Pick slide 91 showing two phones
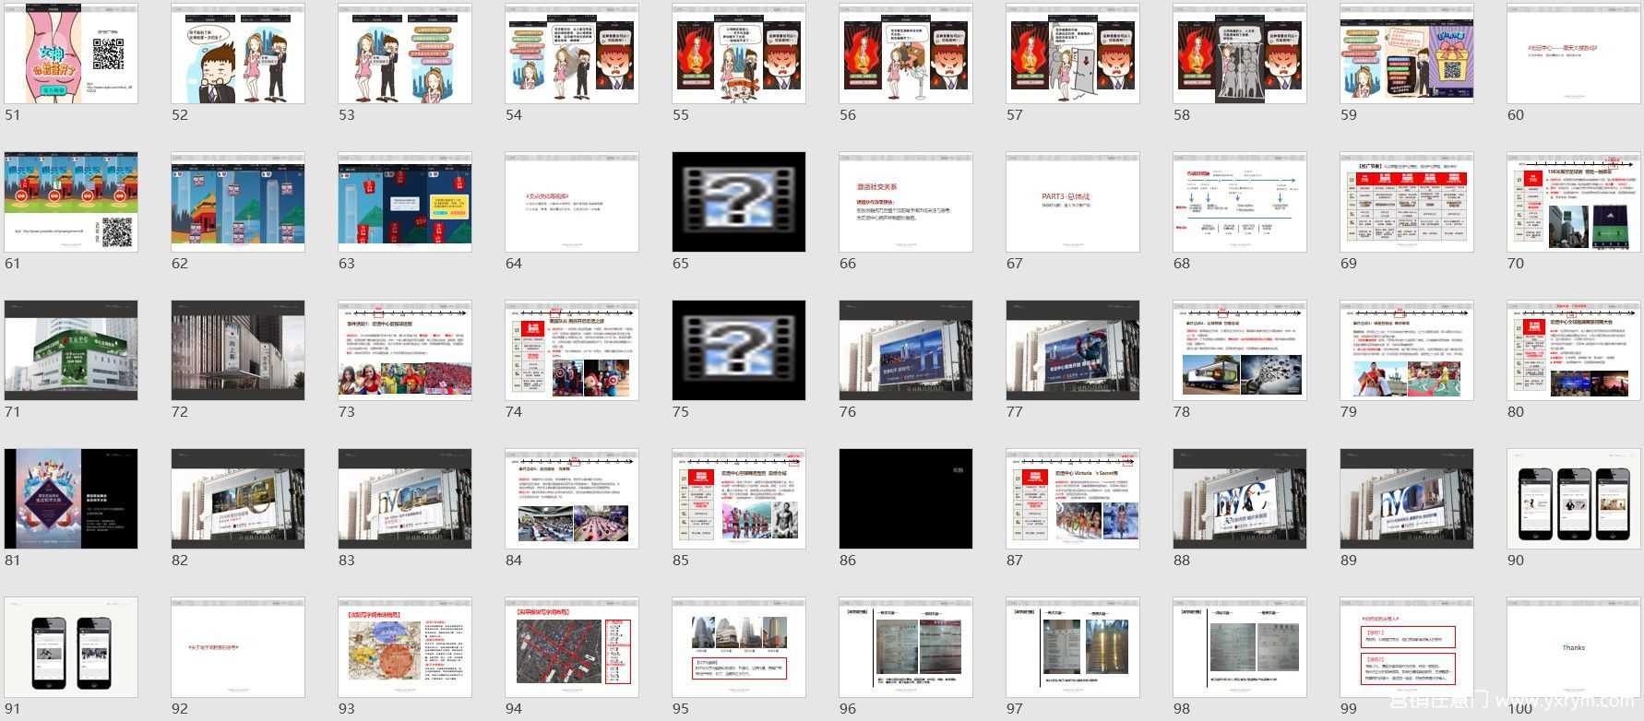The width and height of the screenshot is (1644, 721). point(71,647)
